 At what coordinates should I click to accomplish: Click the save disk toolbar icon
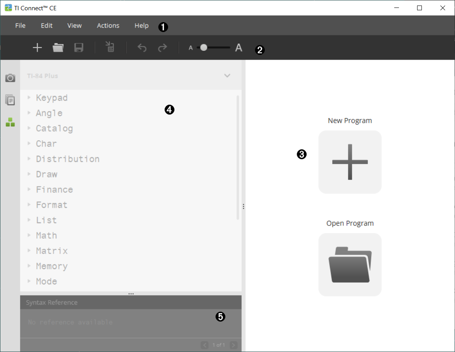[79, 48]
